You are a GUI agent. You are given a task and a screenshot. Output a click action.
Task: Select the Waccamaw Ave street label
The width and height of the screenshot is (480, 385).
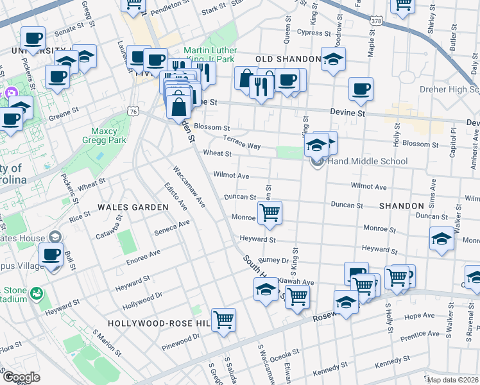pyautogui.click(x=189, y=187)
